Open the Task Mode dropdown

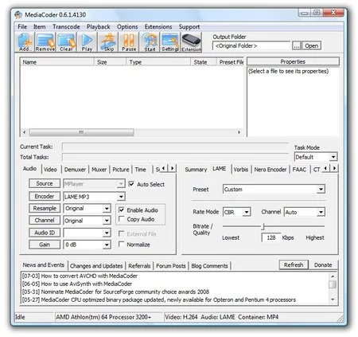click(x=333, y=157)
